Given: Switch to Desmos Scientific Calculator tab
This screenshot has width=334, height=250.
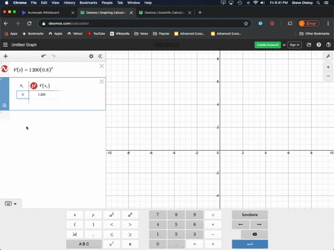Looking at the screenshot, I should click(x=164, y=12).
